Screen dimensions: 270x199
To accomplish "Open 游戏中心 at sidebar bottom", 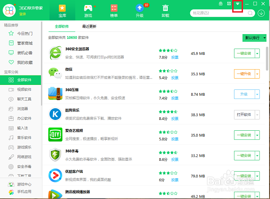I will tap(20, 184).
